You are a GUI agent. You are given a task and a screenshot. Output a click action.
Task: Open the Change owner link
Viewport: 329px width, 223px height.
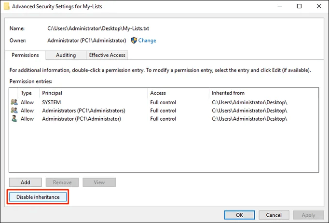click(x=147, y=41)
